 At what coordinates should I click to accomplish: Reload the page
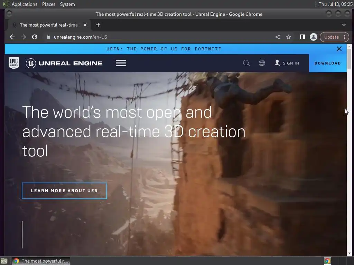(35, 37)
